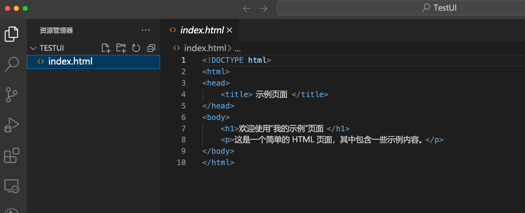The width and height of the screenshot is (525, 213).
Task: Refresh the explorer file tree
Action: pyautogui.click(x=136, y=48)
